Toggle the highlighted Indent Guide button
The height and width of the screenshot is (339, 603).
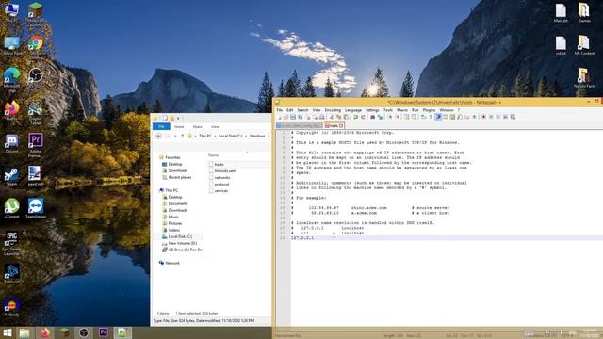pos(438,117)
